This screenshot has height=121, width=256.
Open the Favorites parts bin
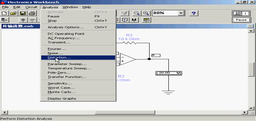[x=4, y=20]
